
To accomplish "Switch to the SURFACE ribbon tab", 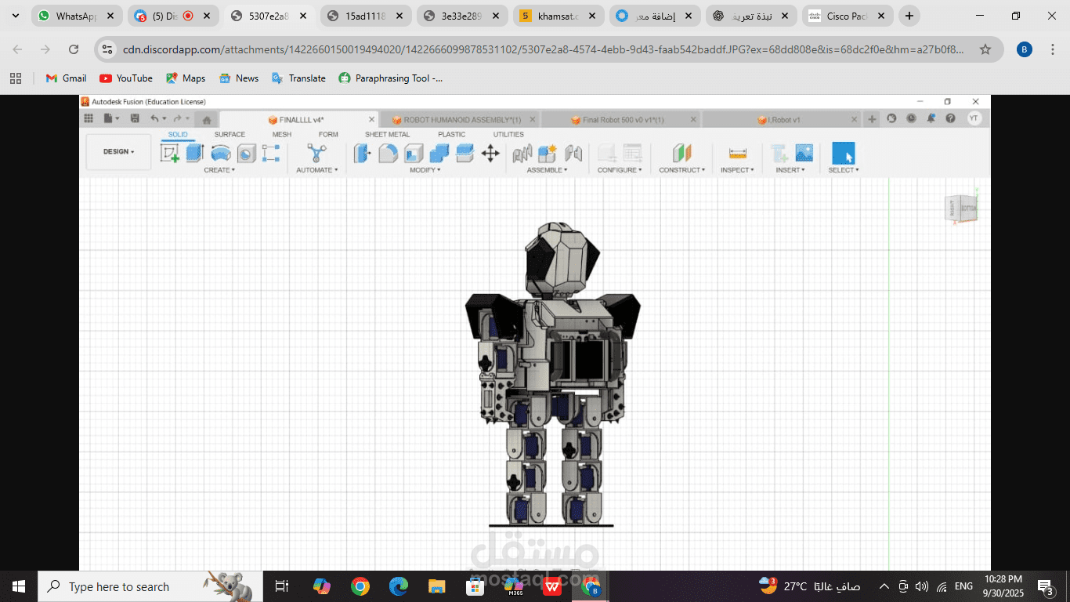I will pyautogui.click(x=230, y=135).
